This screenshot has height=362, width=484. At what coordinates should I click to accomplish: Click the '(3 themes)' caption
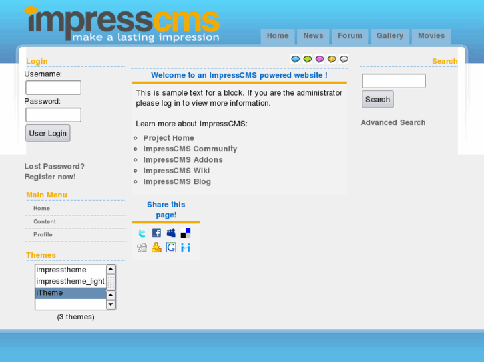coord(76,317)
